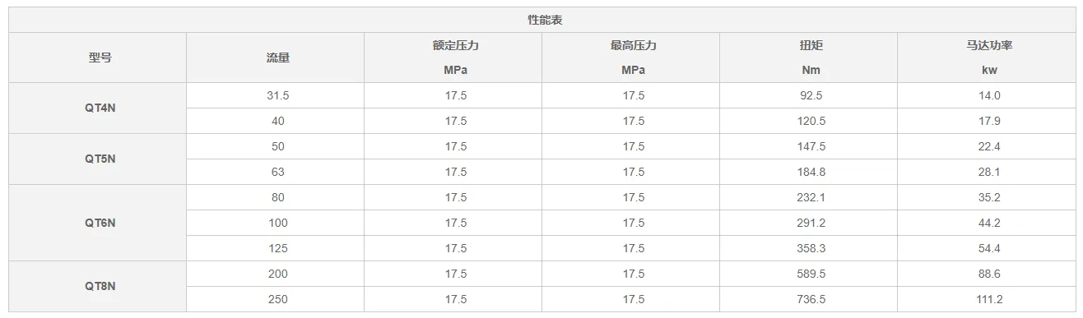Click the motor power value 28.1
Viewport: 1083px width, 318px height.
point(988,172)
